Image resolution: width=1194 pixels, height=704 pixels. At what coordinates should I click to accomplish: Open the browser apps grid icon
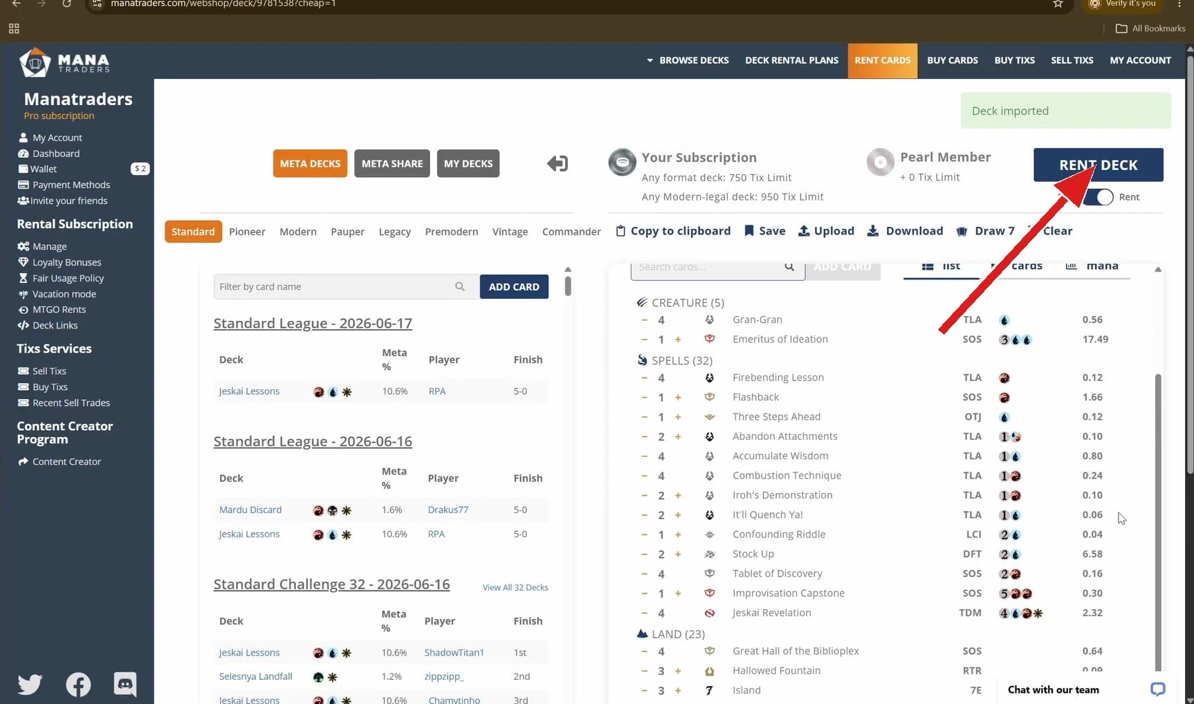[x=14, y=28]
